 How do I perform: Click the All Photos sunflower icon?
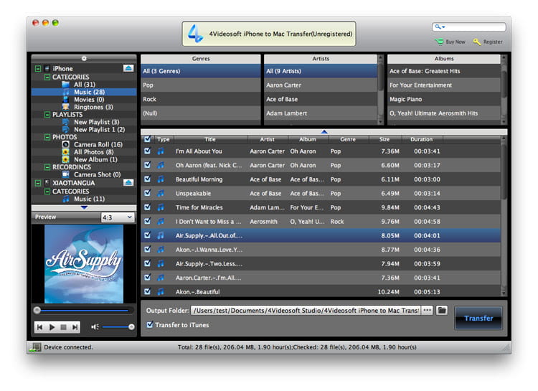click(x=65, y=152)
